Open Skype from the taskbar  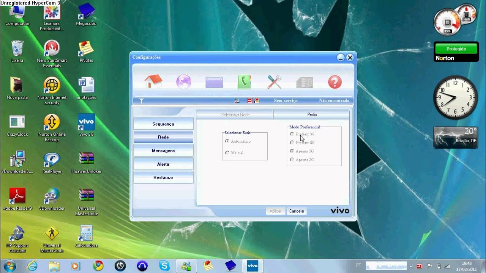[164, 266]
